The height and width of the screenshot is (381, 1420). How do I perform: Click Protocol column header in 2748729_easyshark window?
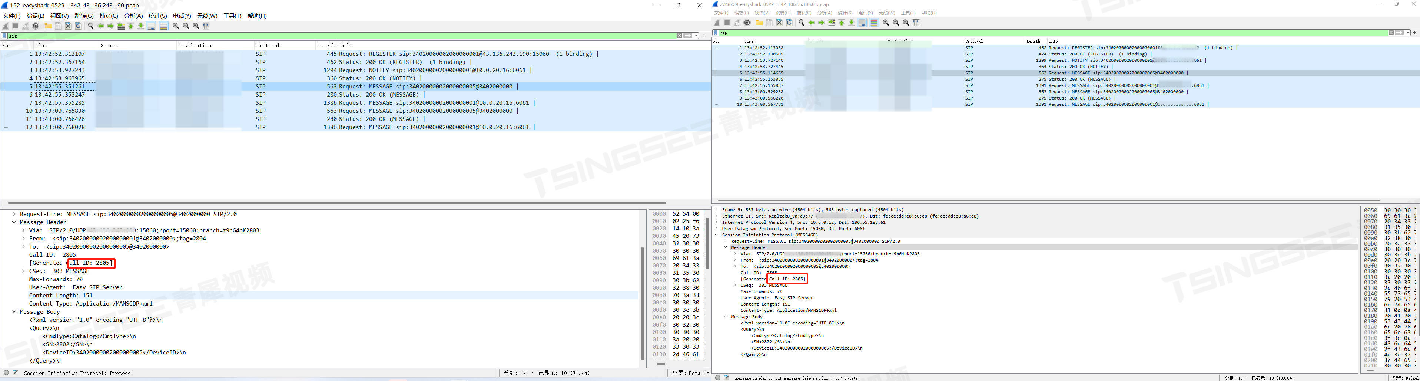974,41
